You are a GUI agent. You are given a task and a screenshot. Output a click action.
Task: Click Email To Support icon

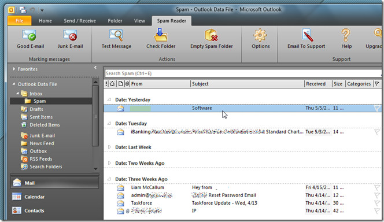tap(306, 35)
